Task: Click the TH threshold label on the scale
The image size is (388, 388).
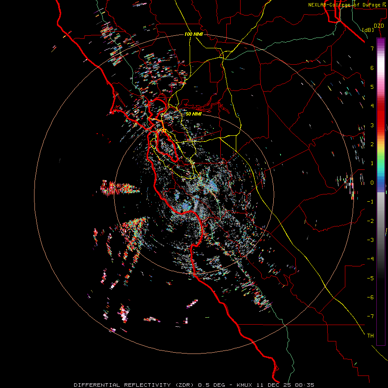Action: 370,336
